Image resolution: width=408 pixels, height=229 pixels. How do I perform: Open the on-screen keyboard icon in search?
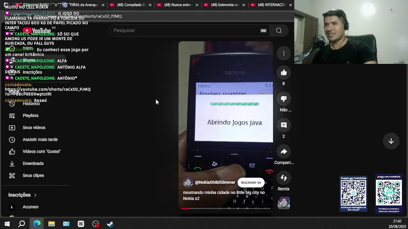pos(263,31)
